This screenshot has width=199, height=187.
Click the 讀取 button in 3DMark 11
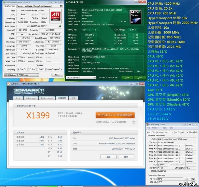click(x=109, y=157)
